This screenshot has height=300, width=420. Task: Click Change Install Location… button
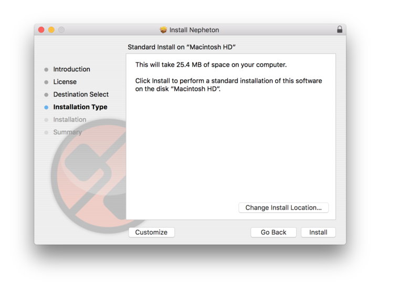coord(283,208)
